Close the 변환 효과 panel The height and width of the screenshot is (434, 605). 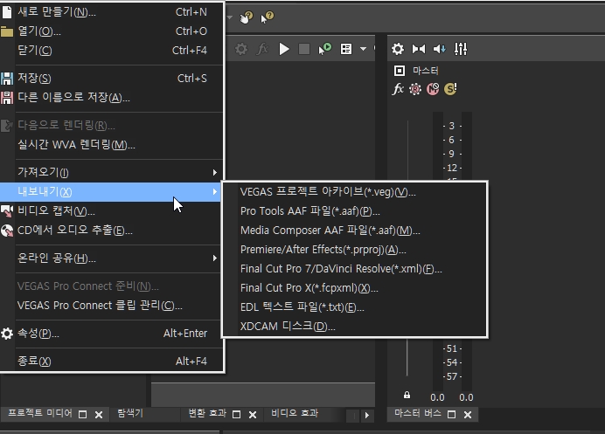(x=253, y=415)
